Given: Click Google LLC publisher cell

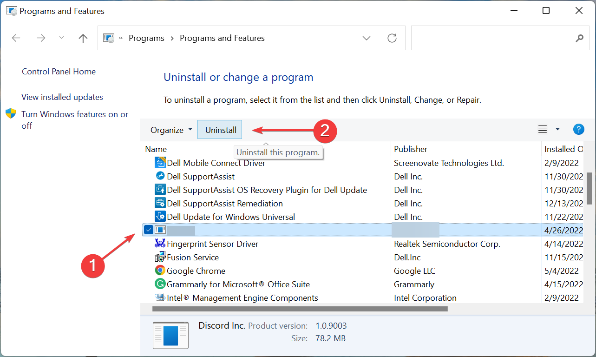Looking at the screenshot, I should (x=414, y=271).
